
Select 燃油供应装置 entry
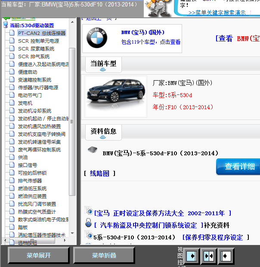point(32,196)
